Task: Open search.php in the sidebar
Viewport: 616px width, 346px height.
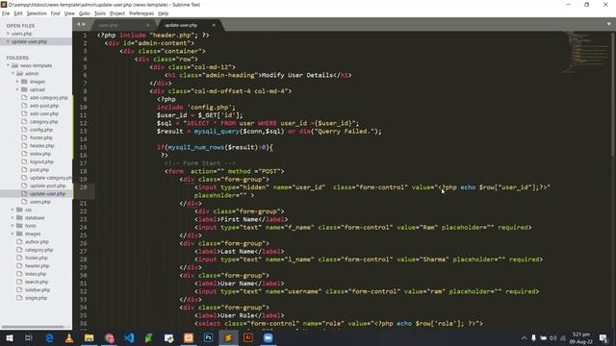Action: pos(37,282)
